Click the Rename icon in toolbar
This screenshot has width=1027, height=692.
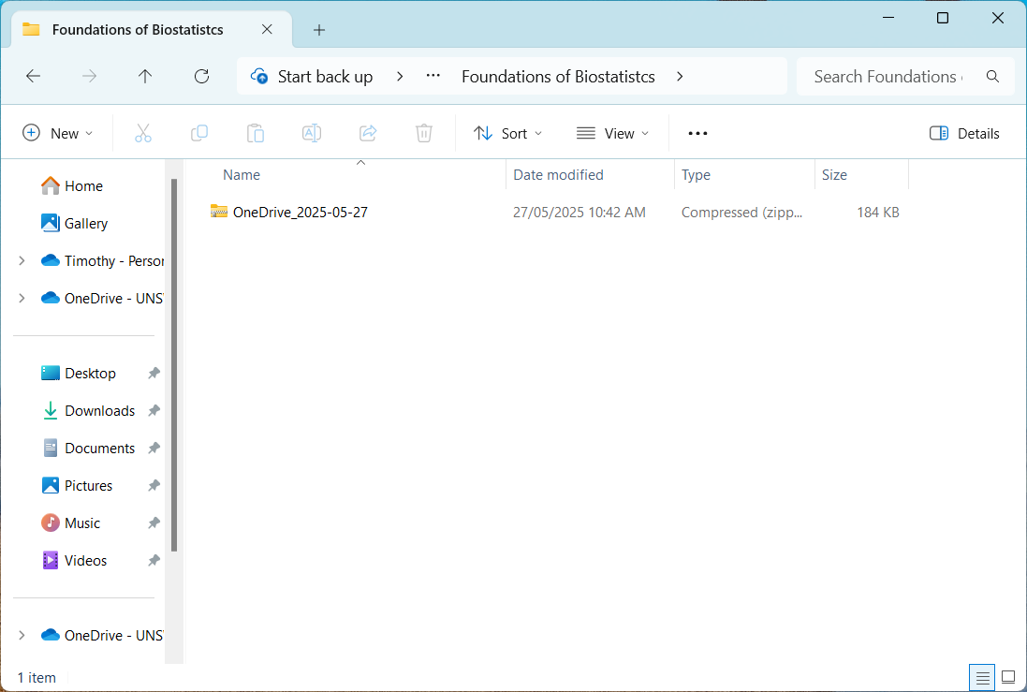[x=312, y=133]
